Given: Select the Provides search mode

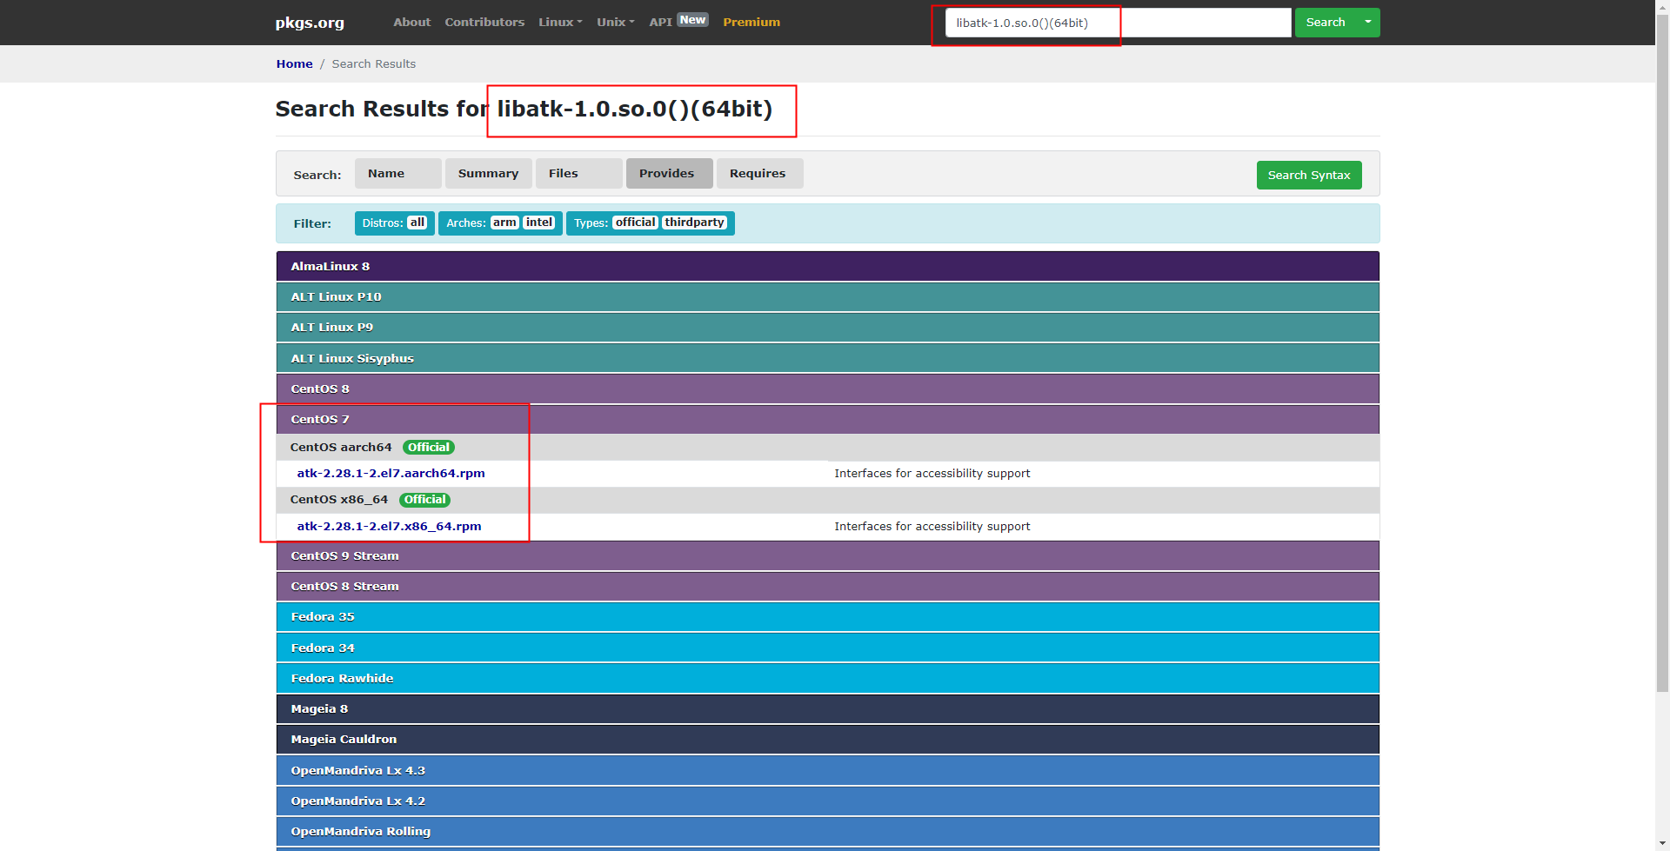Looking at the screenshot, I should [x=669, y=173].
